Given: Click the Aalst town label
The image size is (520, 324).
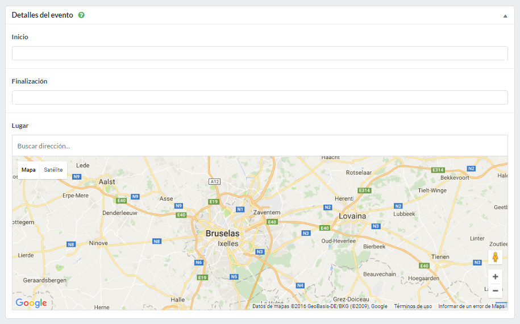Looking at the screenshot, I should point(107,182).
